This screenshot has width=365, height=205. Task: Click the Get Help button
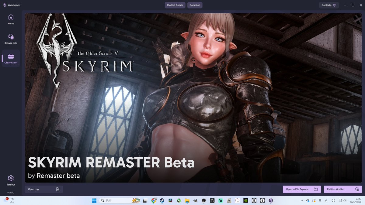point(329,5)
